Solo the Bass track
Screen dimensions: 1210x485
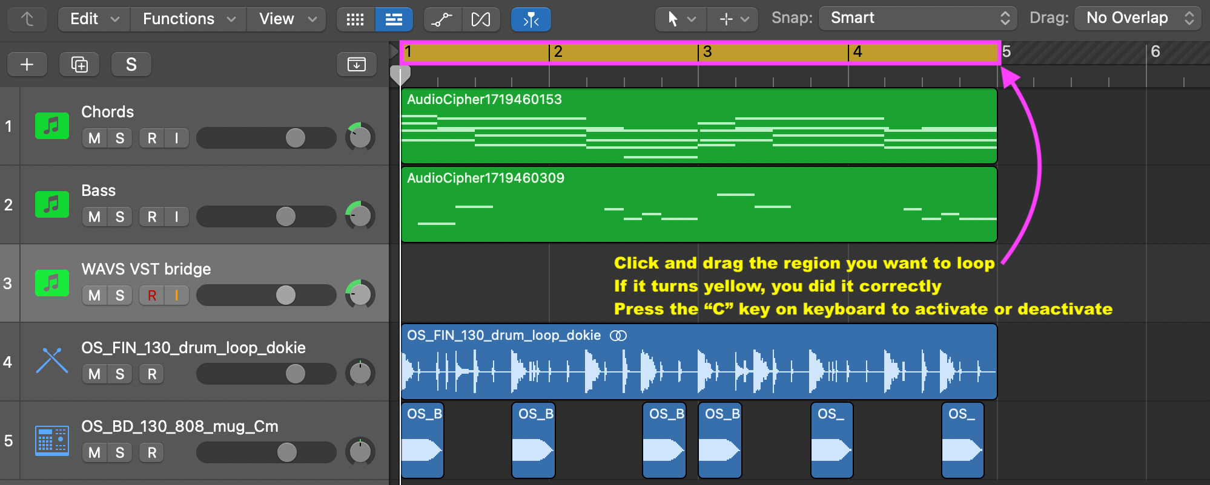click(120, 217)
